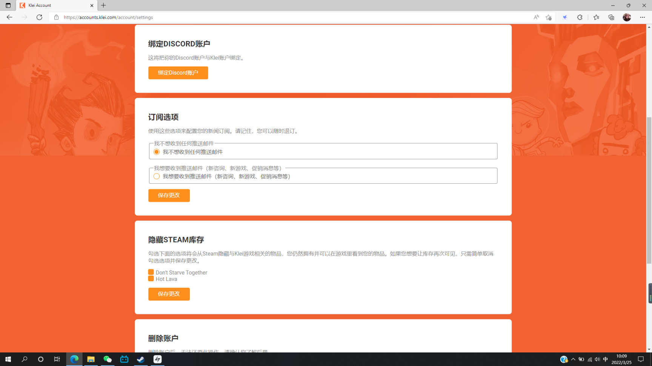Screen dimensions: 652x366
Task: Open the Bilibili app on the taskbar
Action: (124, 359)
